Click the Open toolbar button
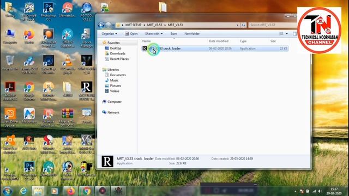The width and height of the screenshot is (349, 196). 131,34
